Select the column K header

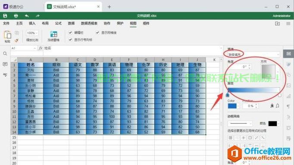(x=214, y=60)
